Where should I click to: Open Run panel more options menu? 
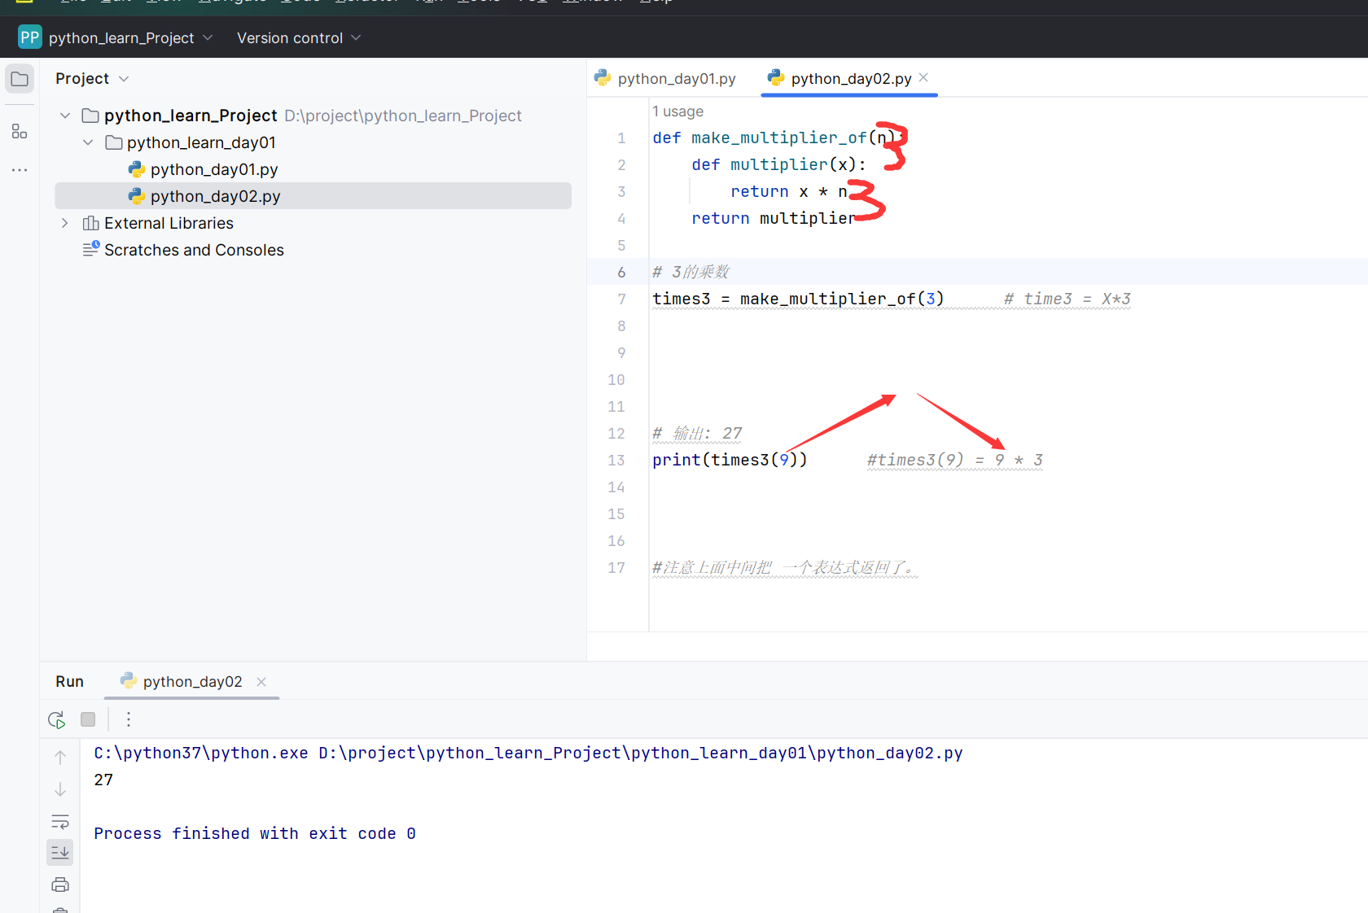pyautogui.click(x=129, y=719)
